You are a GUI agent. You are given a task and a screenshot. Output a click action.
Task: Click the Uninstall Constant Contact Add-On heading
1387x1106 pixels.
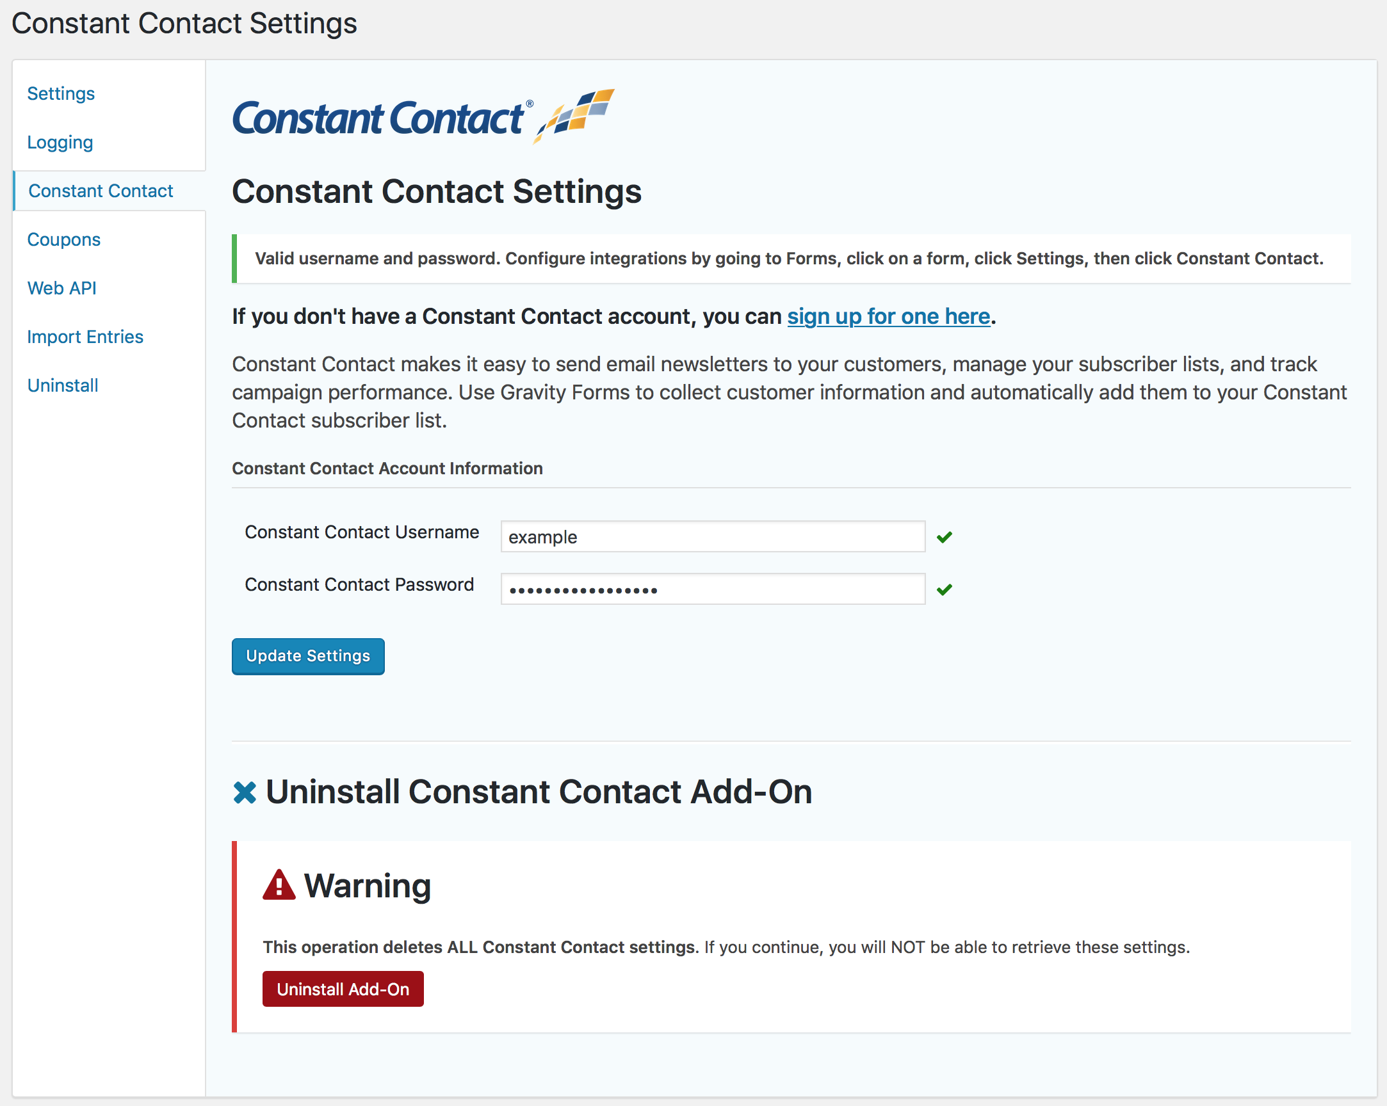[x=539, y=792]
